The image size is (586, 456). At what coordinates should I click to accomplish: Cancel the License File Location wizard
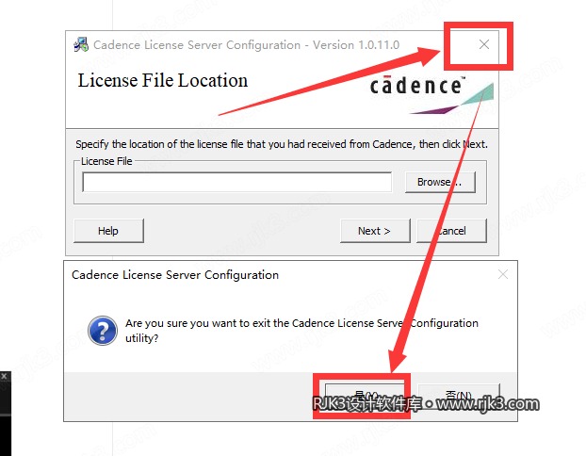pyautogui.click(x=451, y=231)
